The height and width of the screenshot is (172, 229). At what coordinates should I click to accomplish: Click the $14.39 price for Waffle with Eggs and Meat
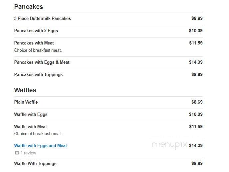click(x=196, y=145)
